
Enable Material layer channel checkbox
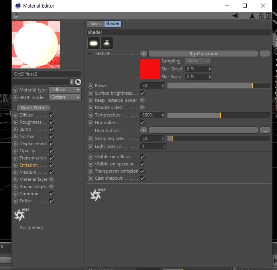point(51,179)
